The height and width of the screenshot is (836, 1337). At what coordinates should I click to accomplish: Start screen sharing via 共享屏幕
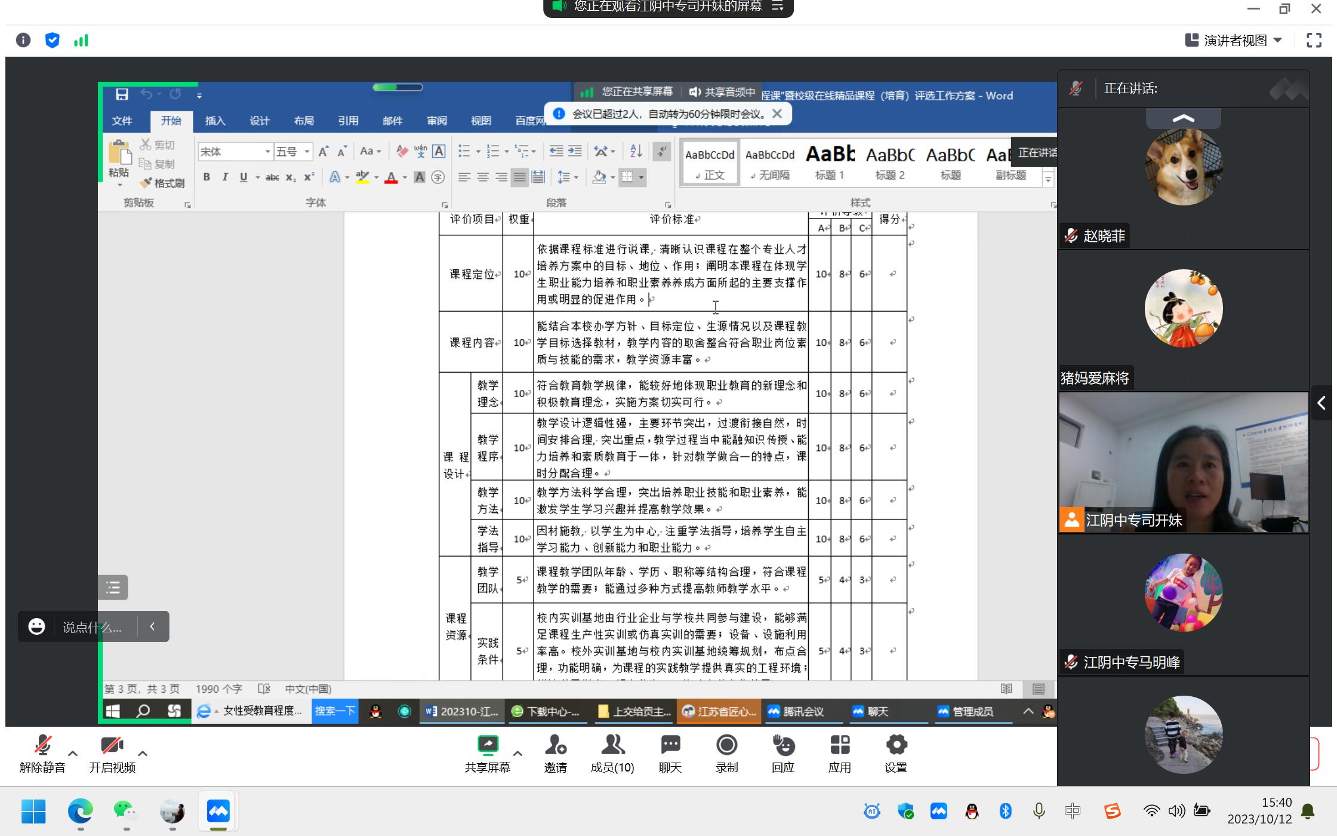[488, 754]
